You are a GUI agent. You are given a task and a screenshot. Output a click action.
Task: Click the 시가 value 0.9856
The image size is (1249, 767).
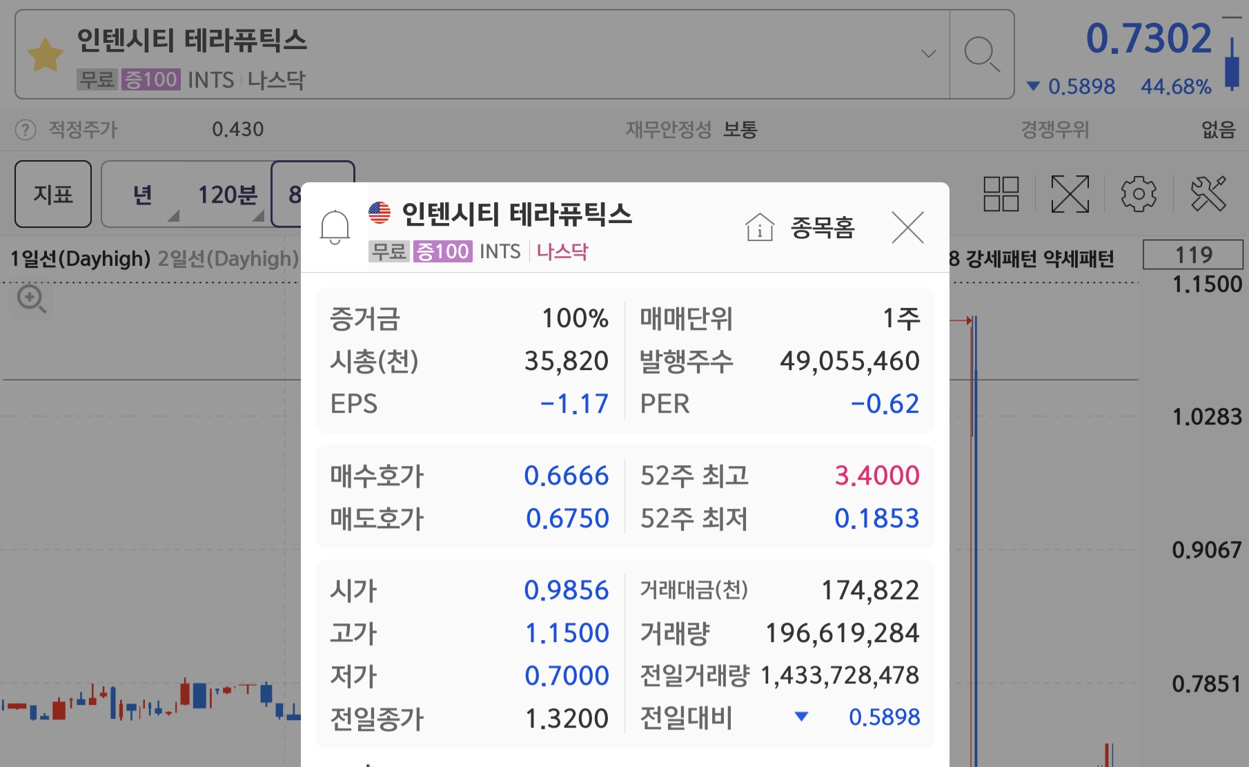pyautogui.click(x=567, y=590)
